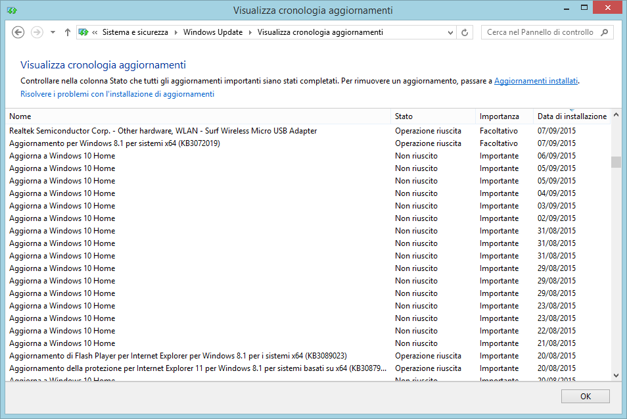
Task: Click the Forward arrow navigation button
Action: 37,32
